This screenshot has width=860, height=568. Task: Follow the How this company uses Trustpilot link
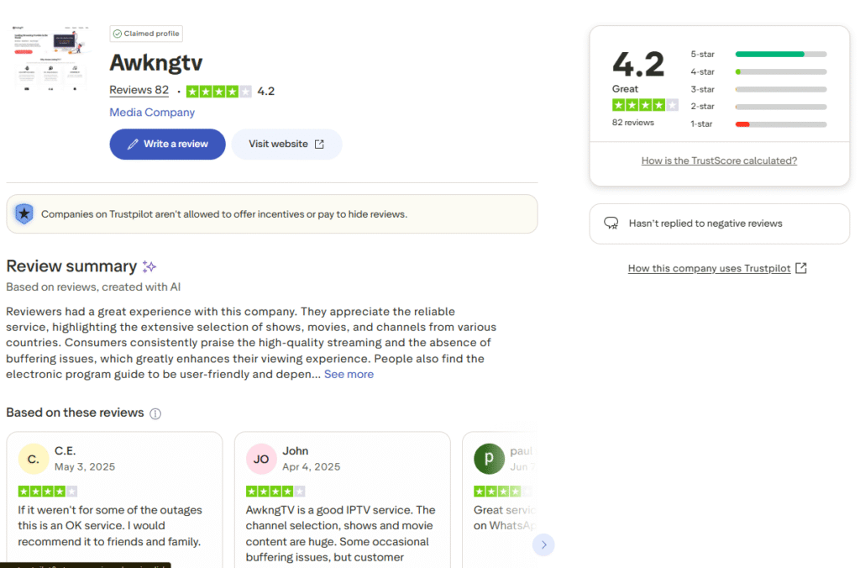(x=709, y=268)
